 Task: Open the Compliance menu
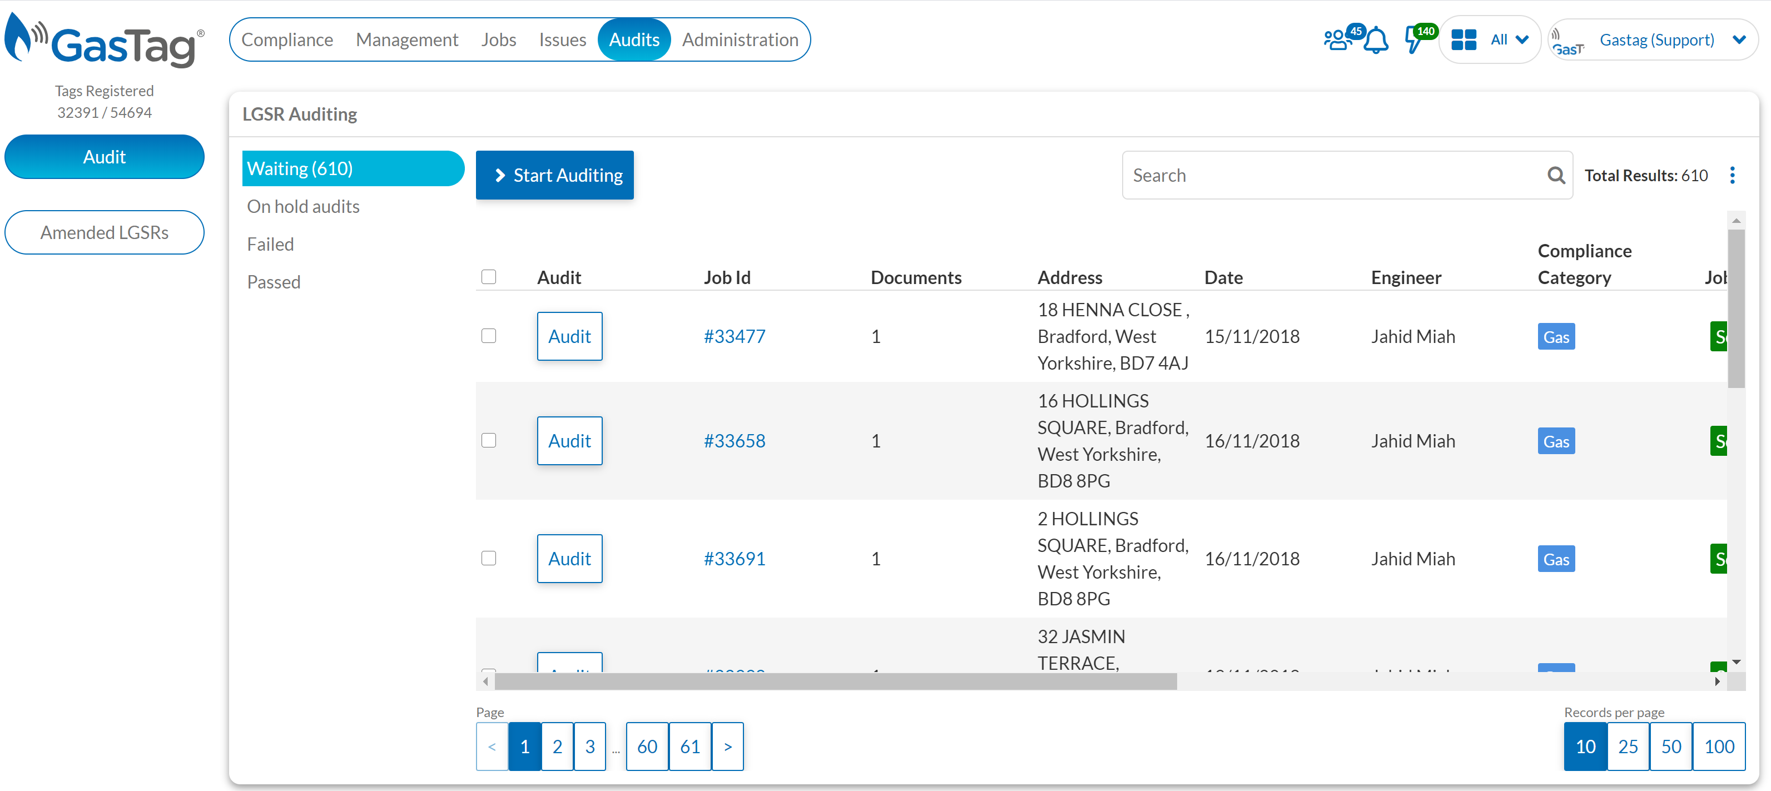pos(287,40)
